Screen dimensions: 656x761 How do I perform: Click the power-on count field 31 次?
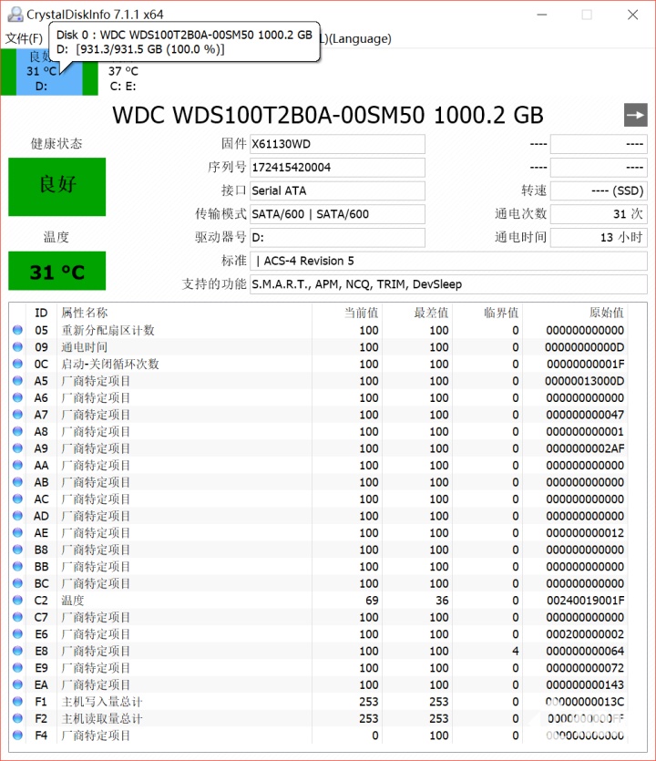(x=599, y=214)
